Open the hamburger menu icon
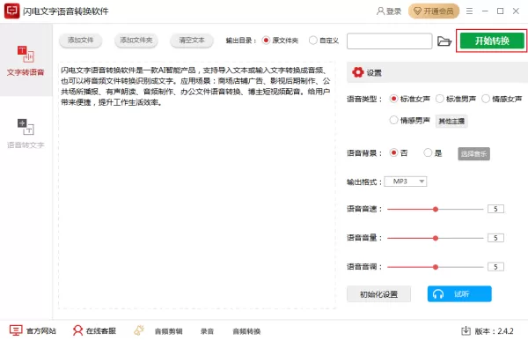 click(469, 11)
